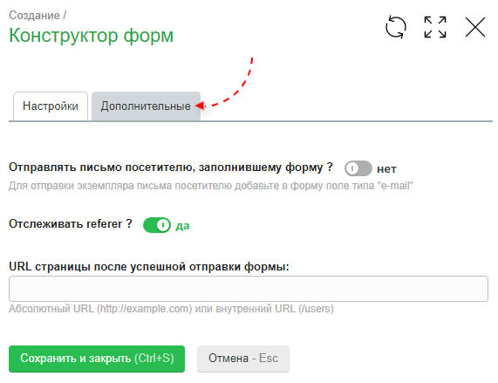
Task: Click the Конструктор форм heading
Action: tap(92, 35)
